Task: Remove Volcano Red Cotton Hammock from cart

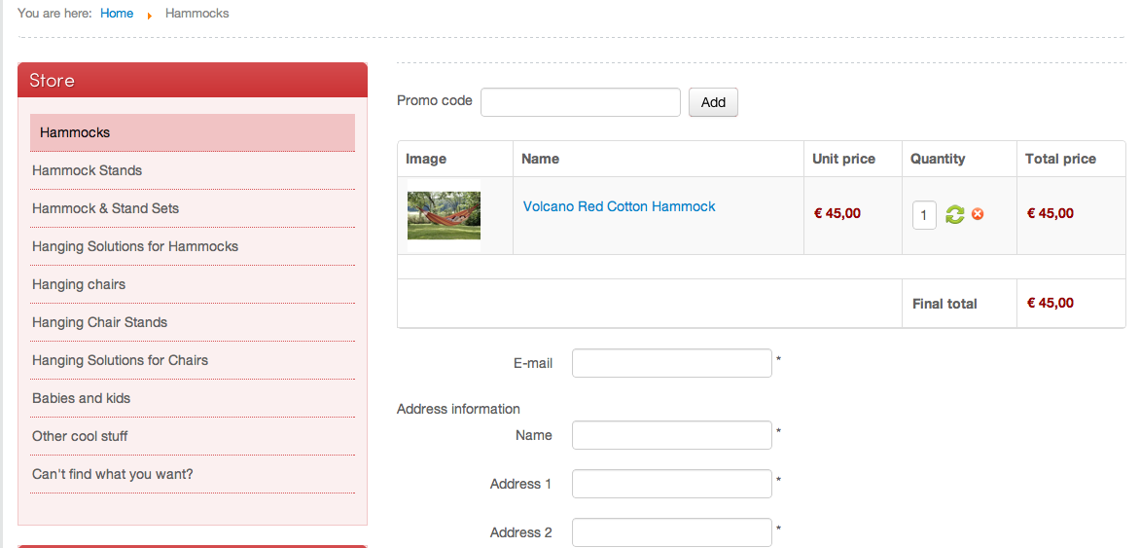Action: [978, 214]
